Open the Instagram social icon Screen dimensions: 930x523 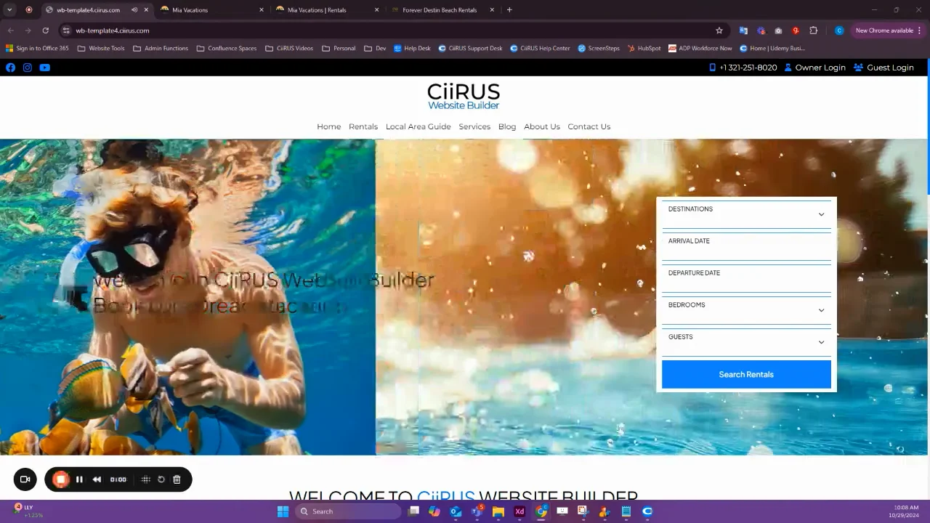(28, 68)
